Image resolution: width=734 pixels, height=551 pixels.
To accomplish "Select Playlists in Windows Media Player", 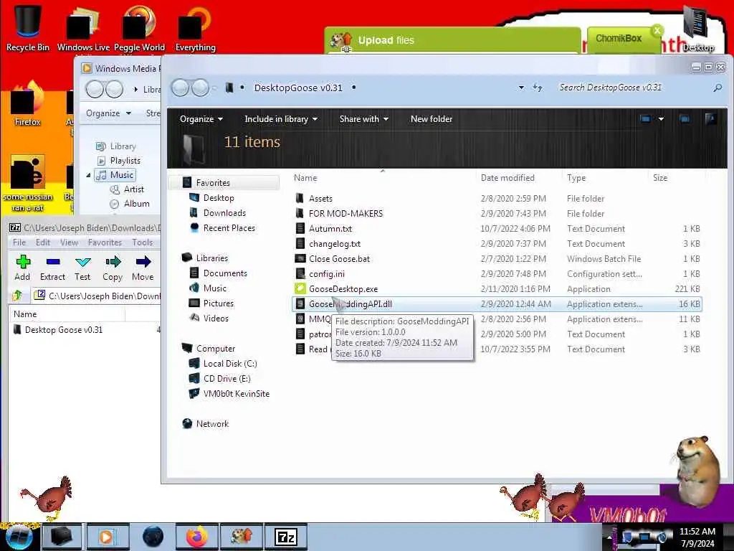I will pos(125,160).
